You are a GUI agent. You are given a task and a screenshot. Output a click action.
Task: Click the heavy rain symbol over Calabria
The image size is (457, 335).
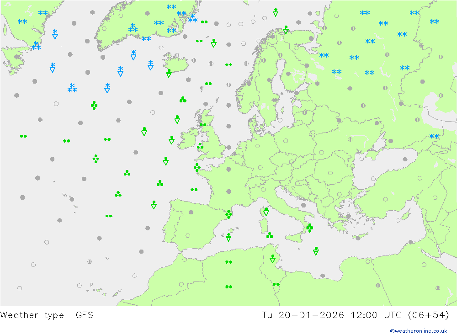pos(309,228)
